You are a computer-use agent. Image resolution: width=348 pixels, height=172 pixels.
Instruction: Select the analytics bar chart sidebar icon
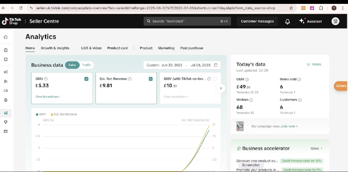tap(6, 113)
